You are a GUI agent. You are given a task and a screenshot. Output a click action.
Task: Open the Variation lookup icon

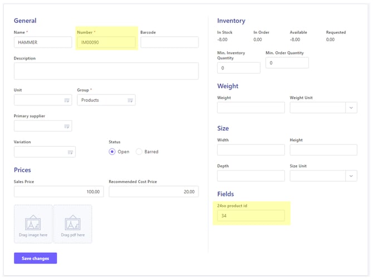71,152
